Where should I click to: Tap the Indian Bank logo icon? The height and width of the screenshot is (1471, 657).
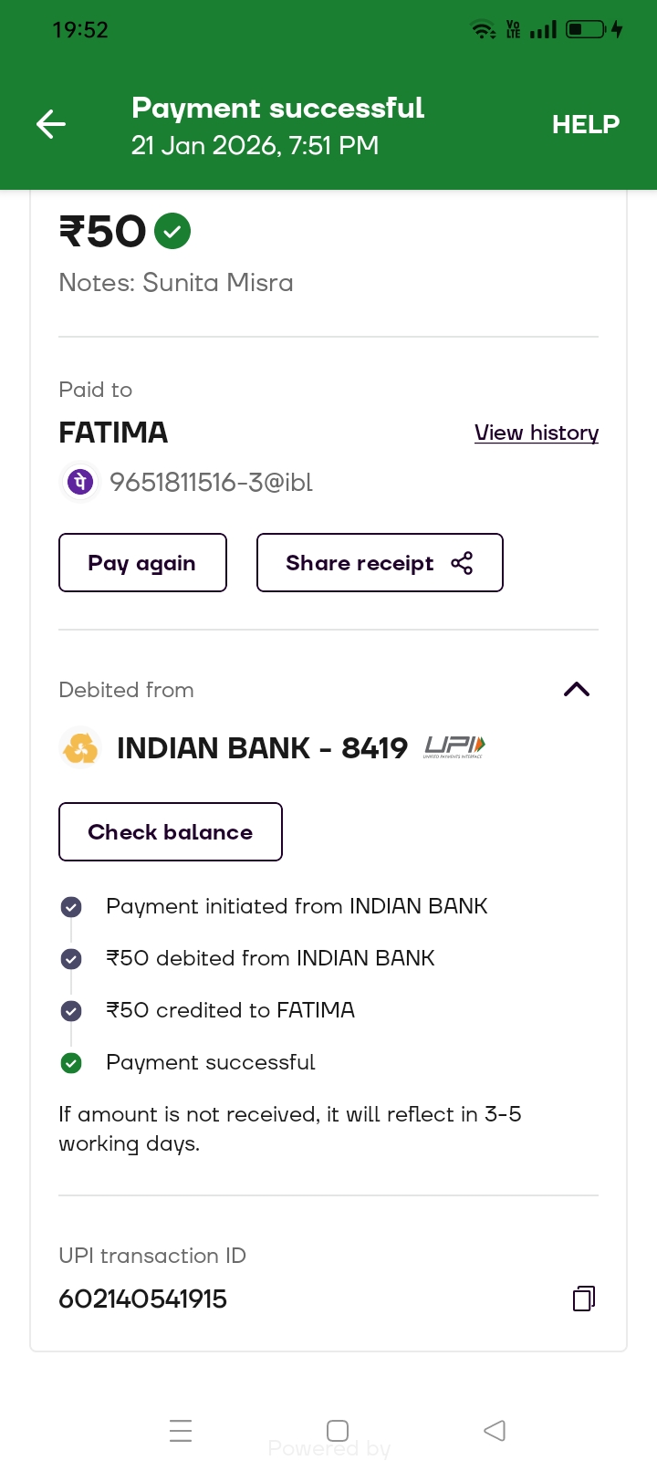(x=80, y=748)
